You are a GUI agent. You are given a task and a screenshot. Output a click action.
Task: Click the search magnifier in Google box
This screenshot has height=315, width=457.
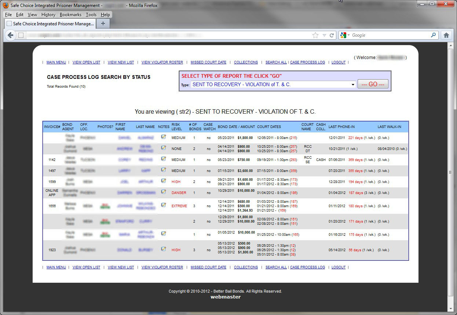(434, 35)
